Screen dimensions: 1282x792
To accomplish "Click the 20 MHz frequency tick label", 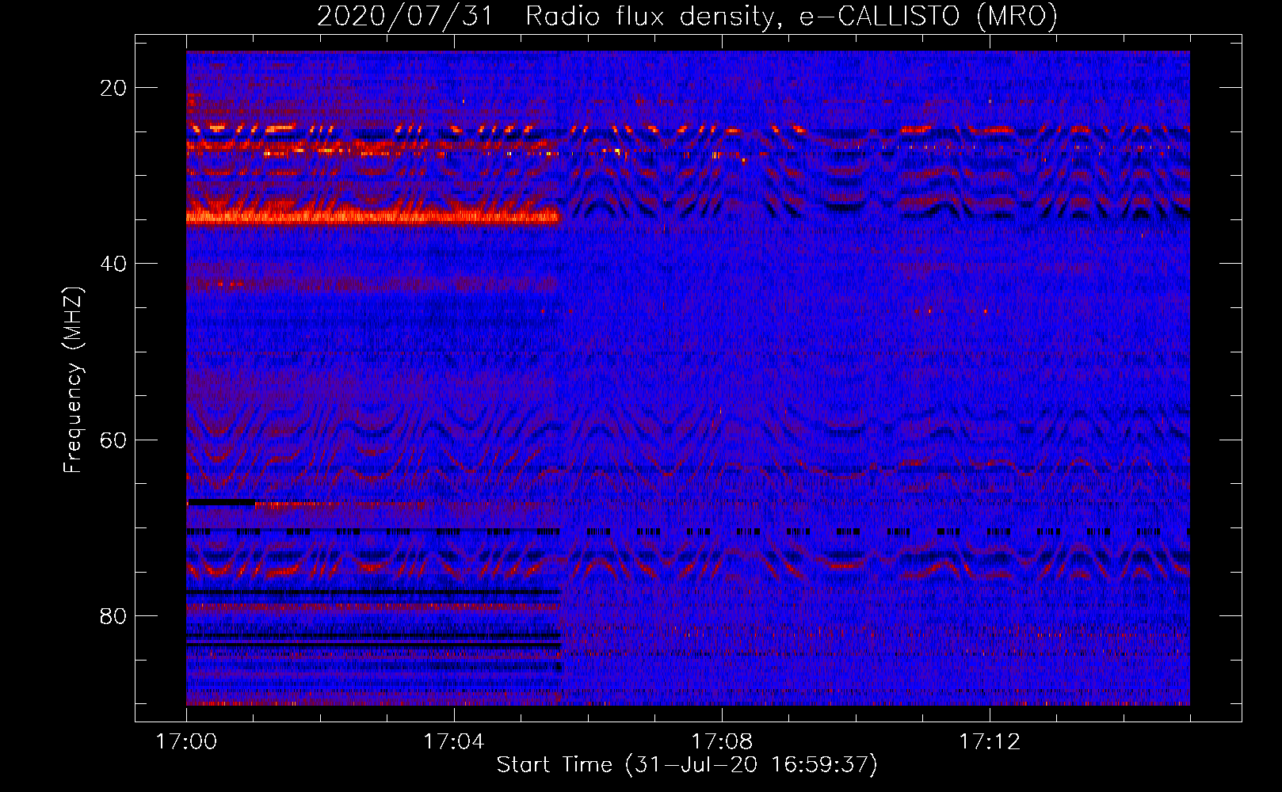I will tap(114, 88).
